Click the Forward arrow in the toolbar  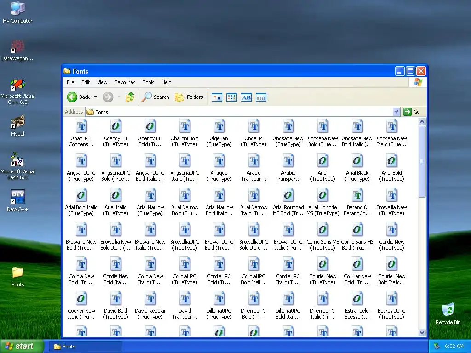click(108, 97)
